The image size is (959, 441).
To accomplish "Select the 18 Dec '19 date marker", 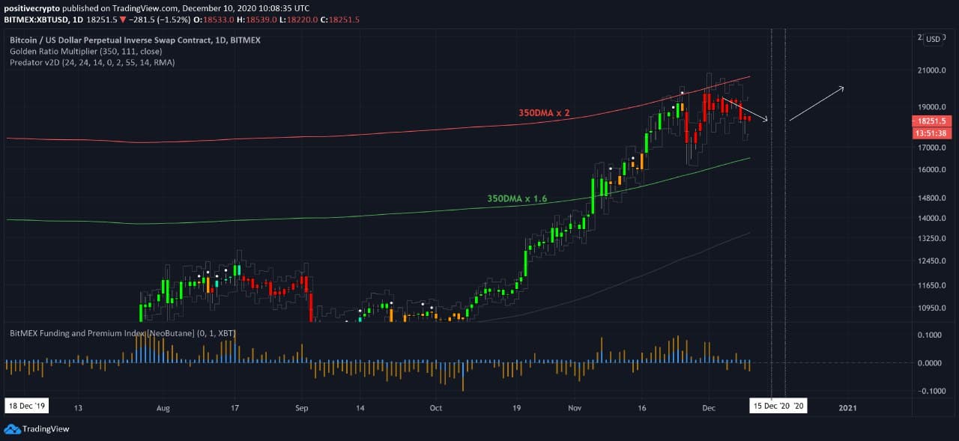I will pos(27,407).
